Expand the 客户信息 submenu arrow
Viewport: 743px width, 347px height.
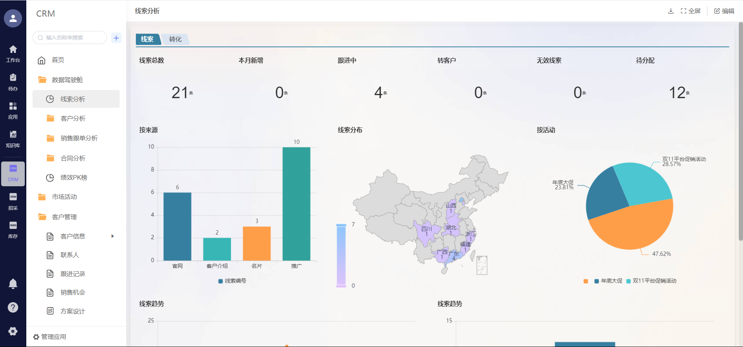tap(113, 236)
